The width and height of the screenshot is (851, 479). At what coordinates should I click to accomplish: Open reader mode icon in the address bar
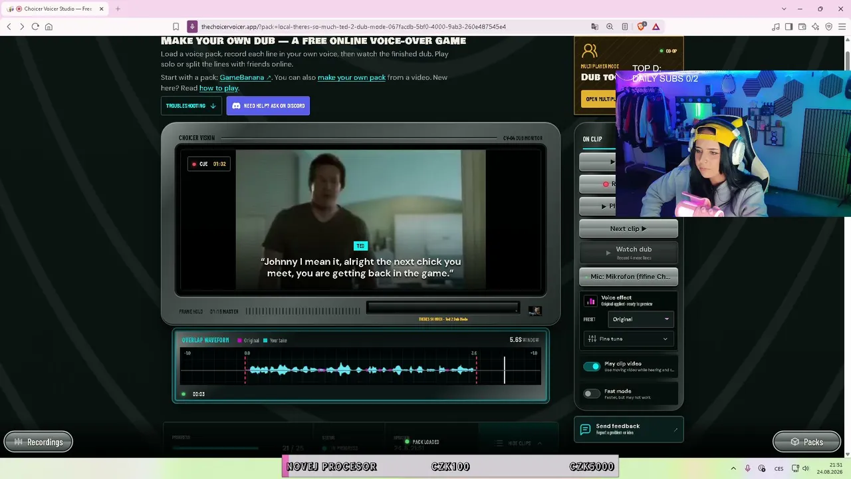[x=625, y=27]
